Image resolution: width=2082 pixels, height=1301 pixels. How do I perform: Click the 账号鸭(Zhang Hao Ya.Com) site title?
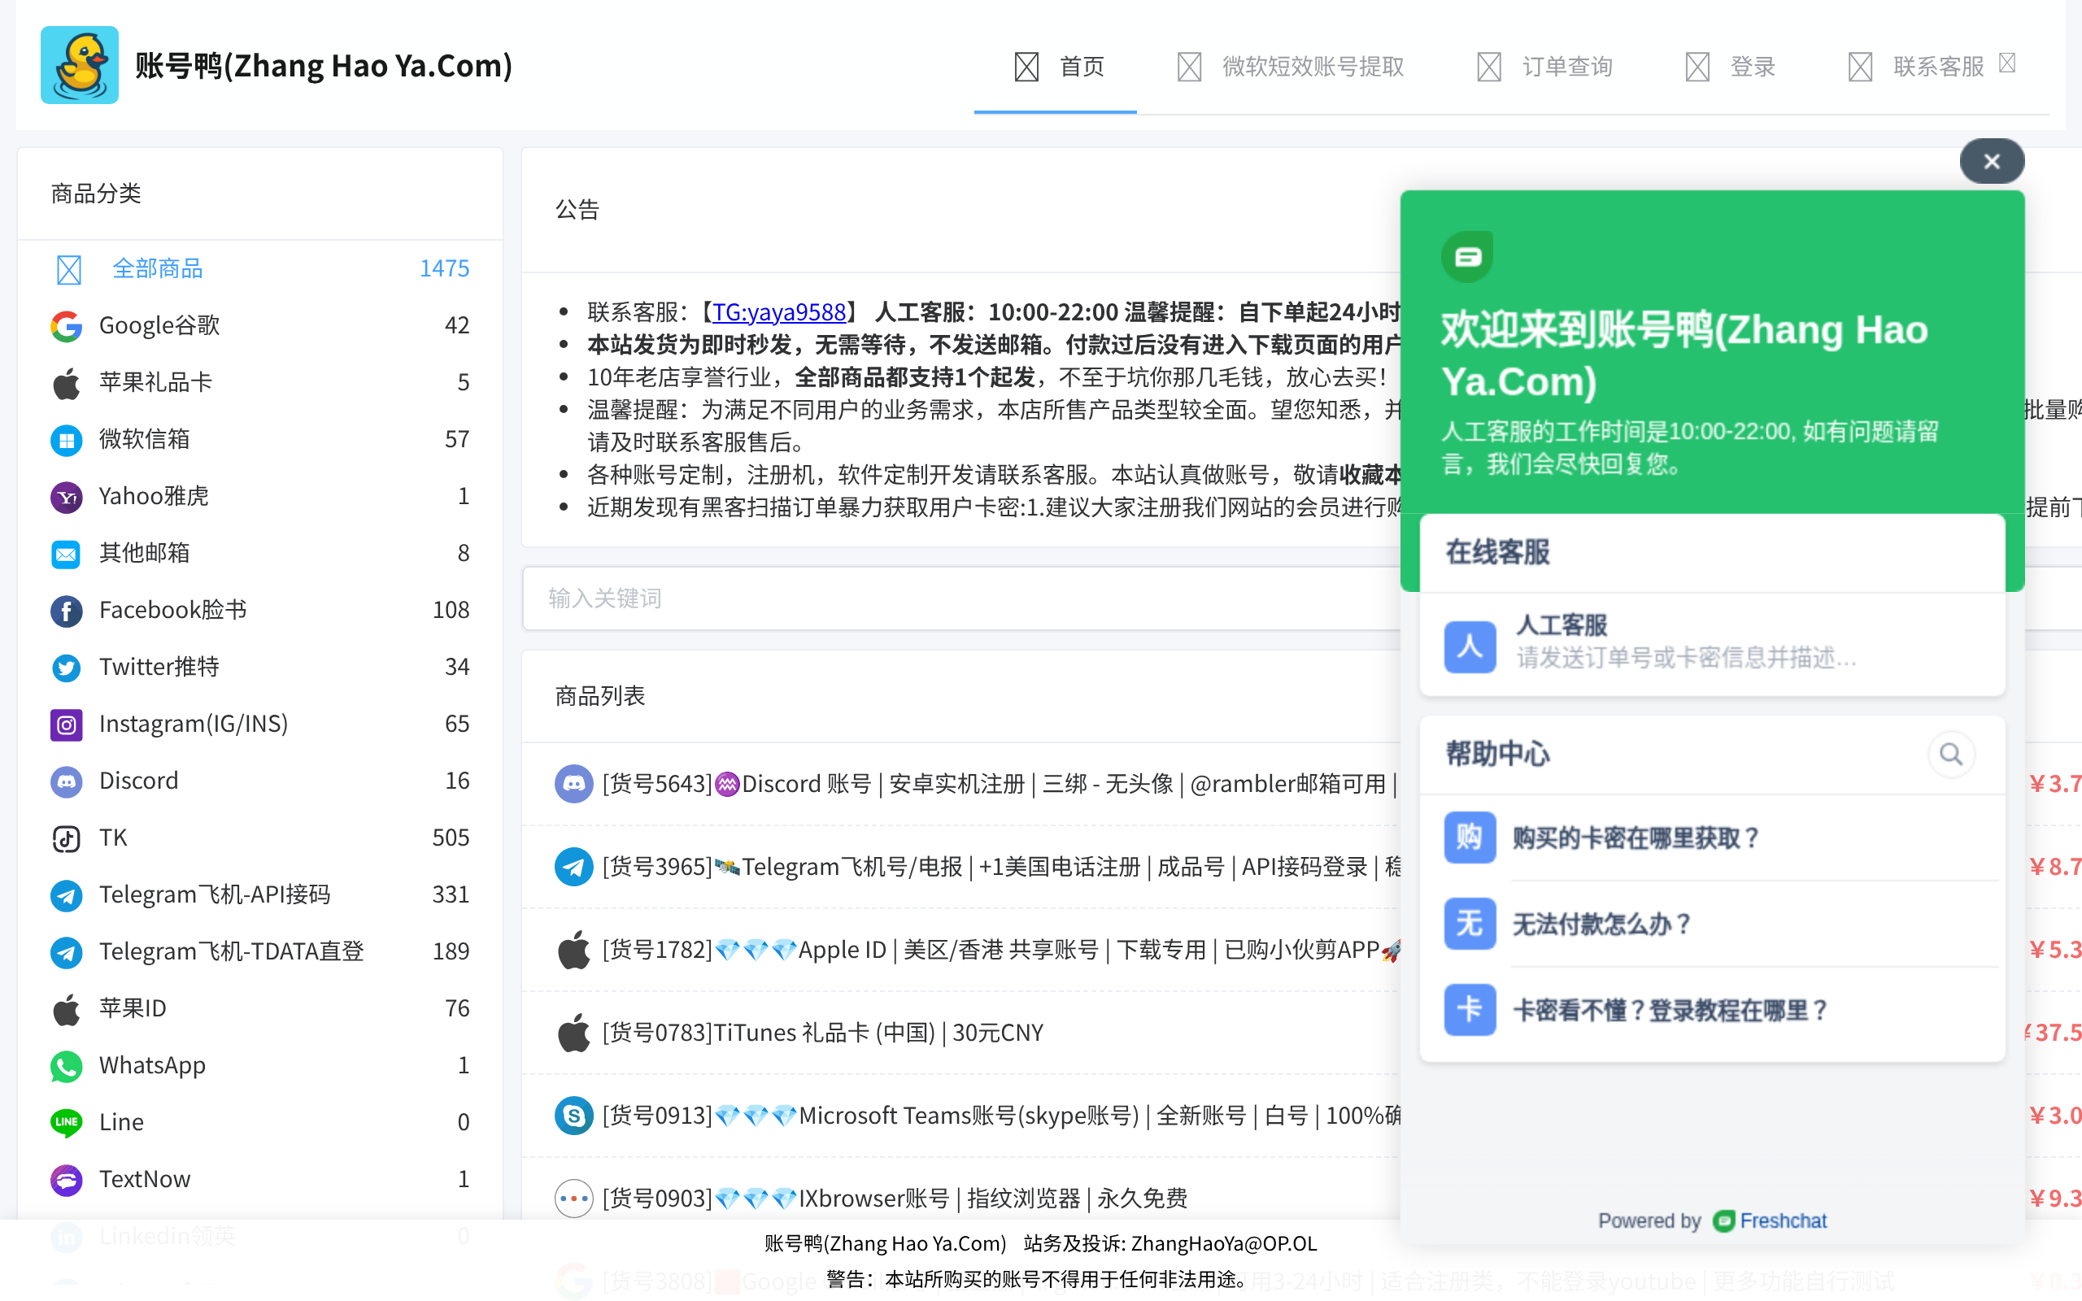[x=324, y=65]
